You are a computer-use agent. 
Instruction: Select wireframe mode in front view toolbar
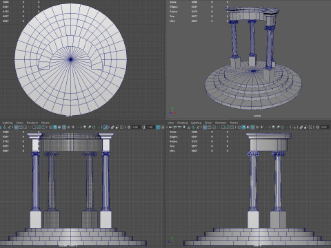click(50, 127)
